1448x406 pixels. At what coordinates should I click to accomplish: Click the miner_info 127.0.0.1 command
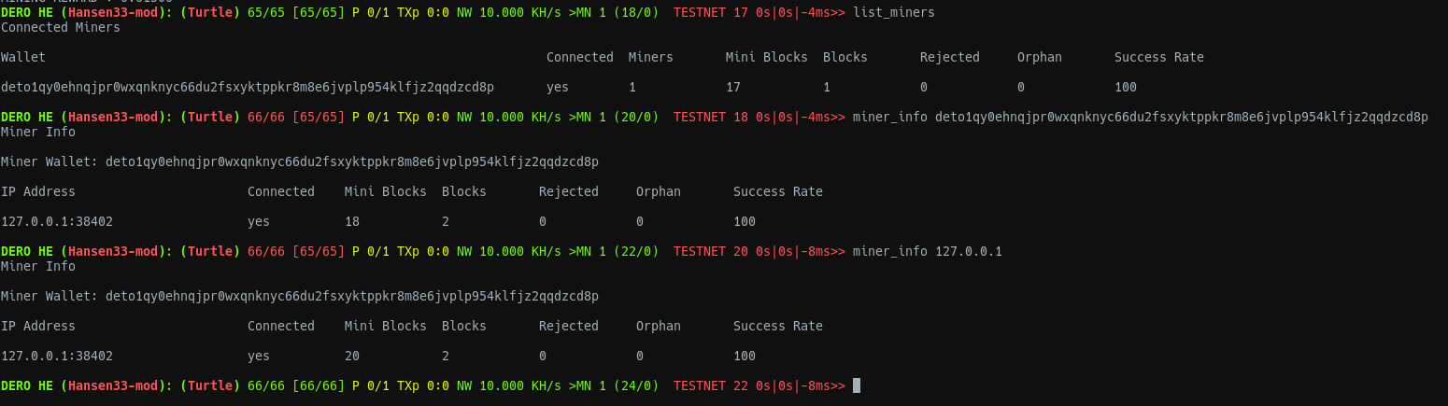pos(928,251)
